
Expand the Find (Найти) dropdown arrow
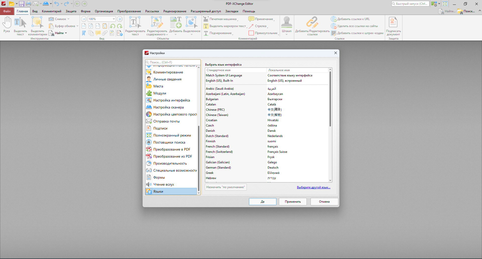click(66, 33)
